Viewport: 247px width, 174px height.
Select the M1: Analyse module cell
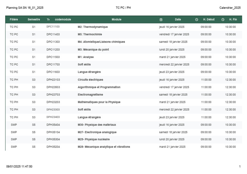tap(86, 57)
